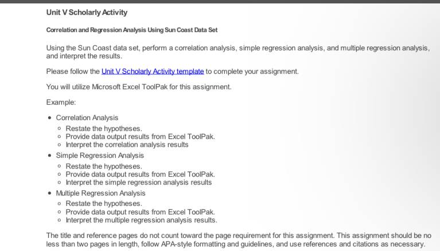Click the Microsoft Excel ToolPak sentence
The width and height of the screenshot is (440, 251).
tap(139, 87)
